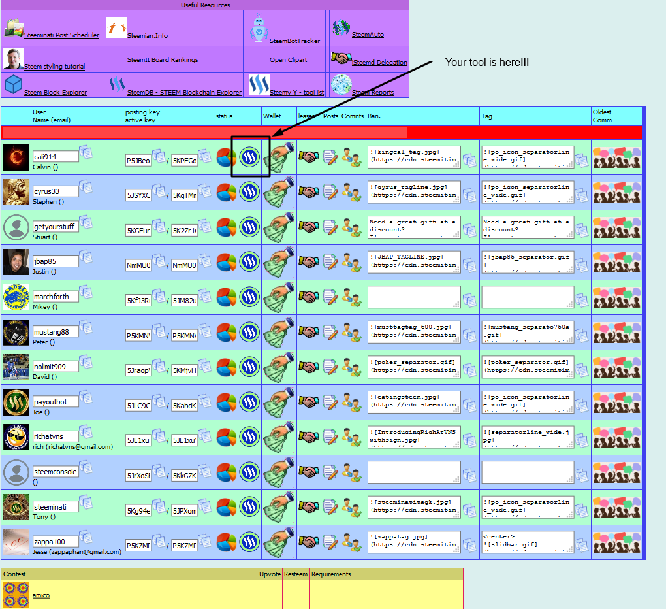The image size is (666, 609).
Task: Open the status pie chart icon for cali914
Action: coord(227,157)
